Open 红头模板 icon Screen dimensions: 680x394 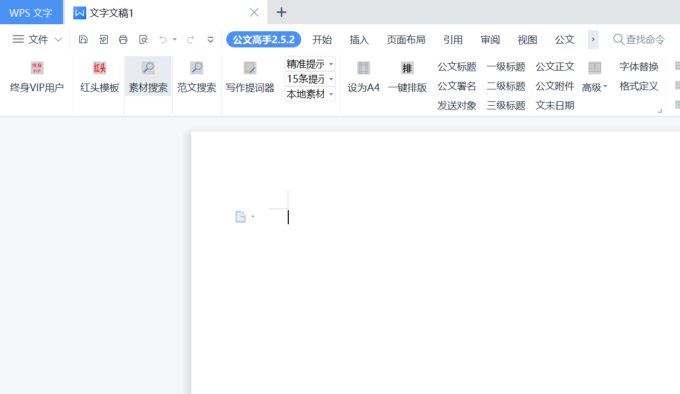click(x=100, y=68)
